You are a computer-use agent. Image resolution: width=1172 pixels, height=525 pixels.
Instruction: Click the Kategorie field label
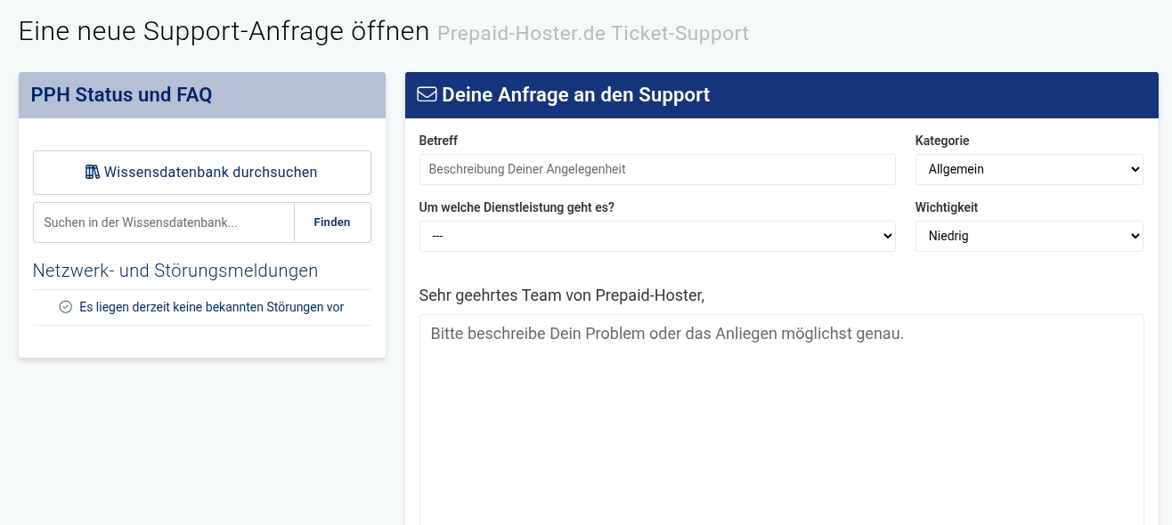tap(942, 141)
